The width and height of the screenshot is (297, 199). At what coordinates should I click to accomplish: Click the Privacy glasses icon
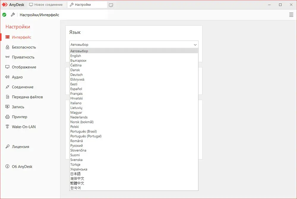(7, 57)
